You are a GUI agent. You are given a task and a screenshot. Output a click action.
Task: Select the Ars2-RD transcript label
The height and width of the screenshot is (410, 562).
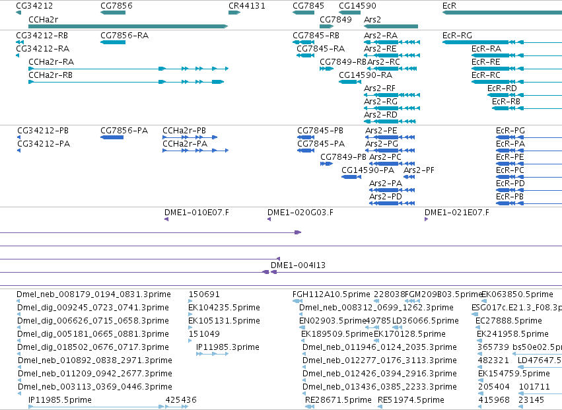click(x=380, y=115)
